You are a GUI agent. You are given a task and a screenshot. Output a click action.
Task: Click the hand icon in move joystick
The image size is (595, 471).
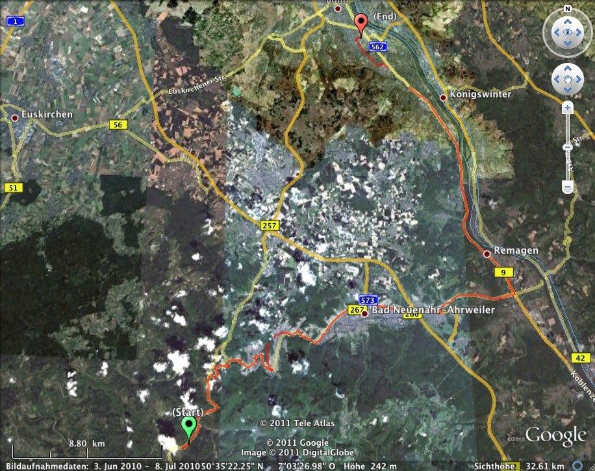[568, 80]
